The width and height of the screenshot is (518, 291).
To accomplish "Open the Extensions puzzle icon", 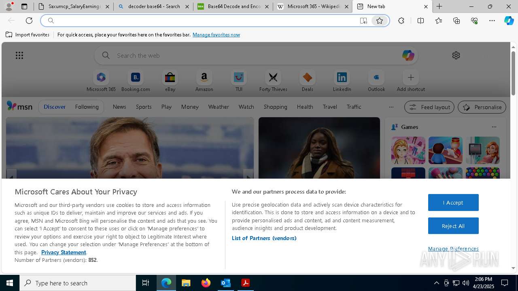I will click(401, 21).
